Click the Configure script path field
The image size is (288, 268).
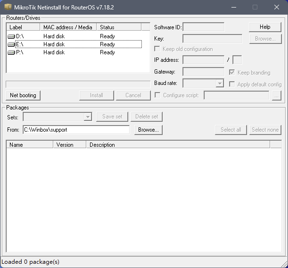237,95
